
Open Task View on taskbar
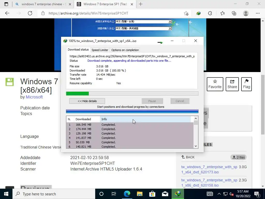point(114,194)
